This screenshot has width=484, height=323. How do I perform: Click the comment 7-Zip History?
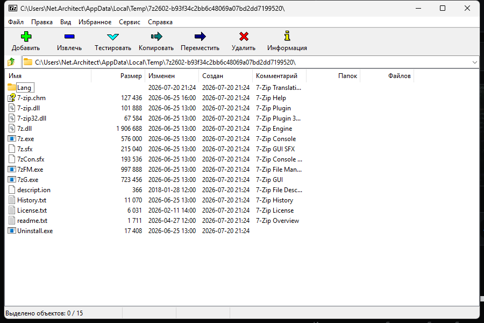tap(274, 200)
